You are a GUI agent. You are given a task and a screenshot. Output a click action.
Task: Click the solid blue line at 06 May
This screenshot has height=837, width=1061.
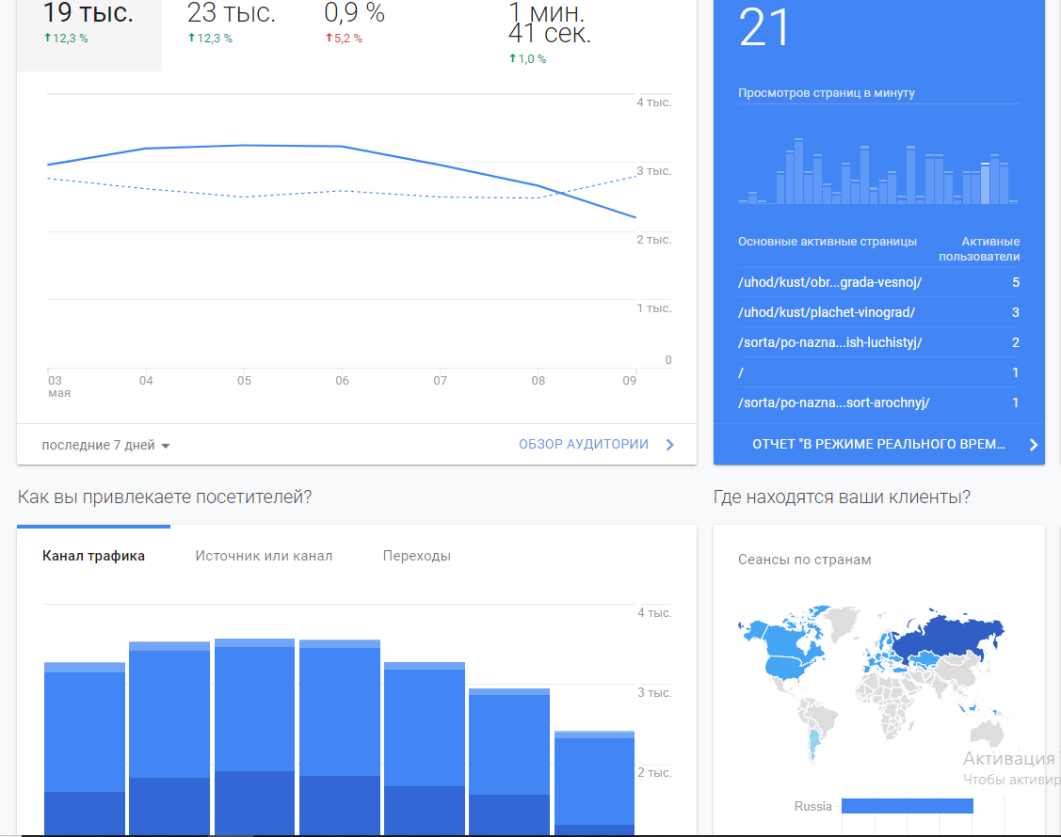[x=342, y=146]
